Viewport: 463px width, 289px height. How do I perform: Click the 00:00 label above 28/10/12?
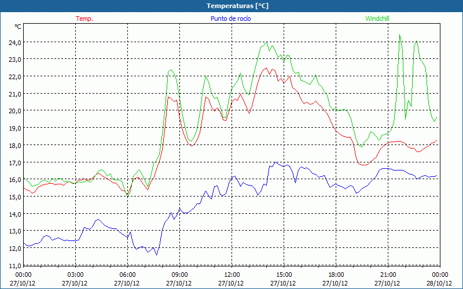(x=440, y=275)
